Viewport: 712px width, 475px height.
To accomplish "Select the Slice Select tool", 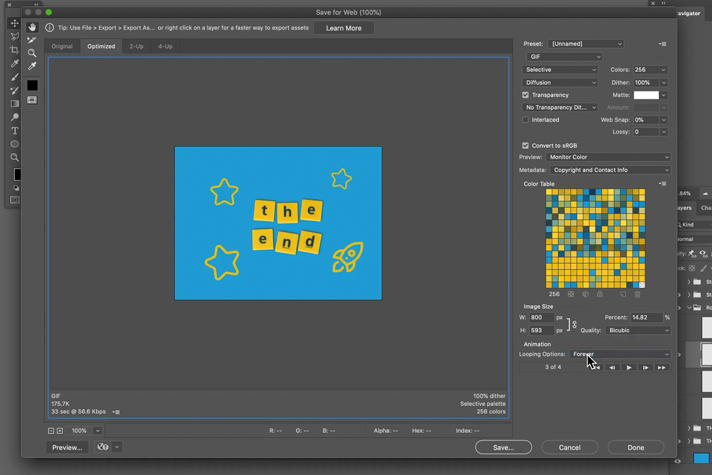I will pyautogui.click(x=32, y=40).
